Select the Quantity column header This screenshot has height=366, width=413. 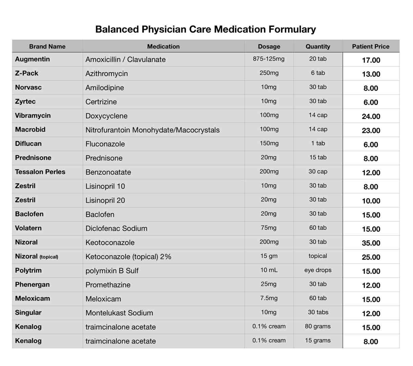click(318, 46)
